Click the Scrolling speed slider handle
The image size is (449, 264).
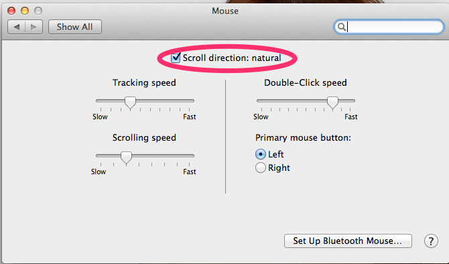click(126, 158)
